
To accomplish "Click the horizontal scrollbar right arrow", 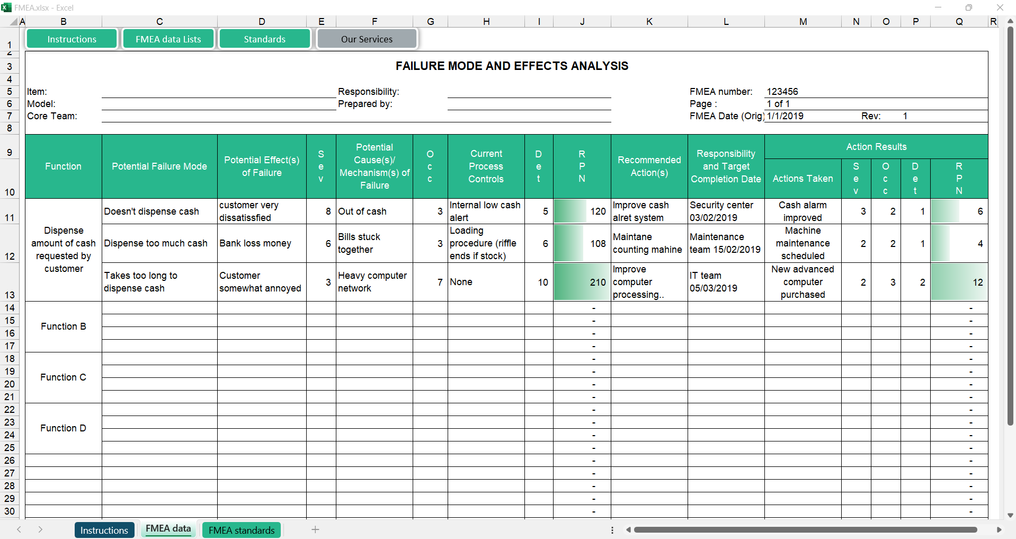I will click(x=999, y=529).
